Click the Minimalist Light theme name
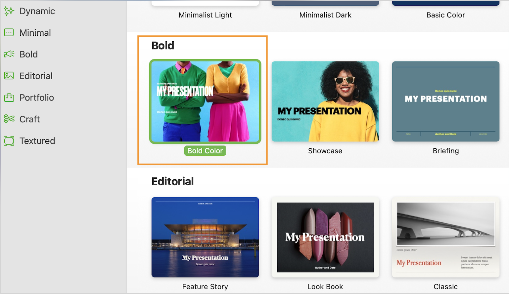 click(x=205, y=15)
